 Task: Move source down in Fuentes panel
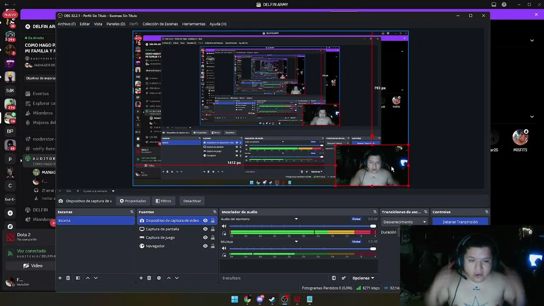[x=177, y=278]
